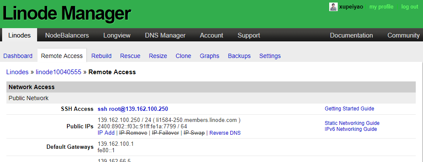Go to the DNS Manager tab
The image size is (423, 162).
(x=165, y=35)
